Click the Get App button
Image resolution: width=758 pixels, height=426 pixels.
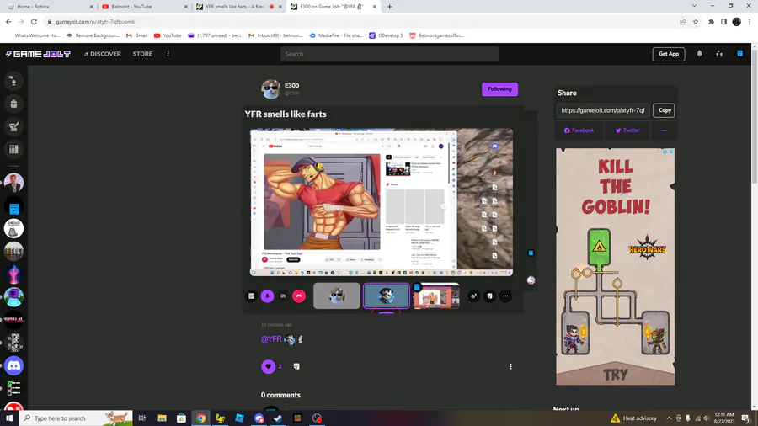point(669,54)
